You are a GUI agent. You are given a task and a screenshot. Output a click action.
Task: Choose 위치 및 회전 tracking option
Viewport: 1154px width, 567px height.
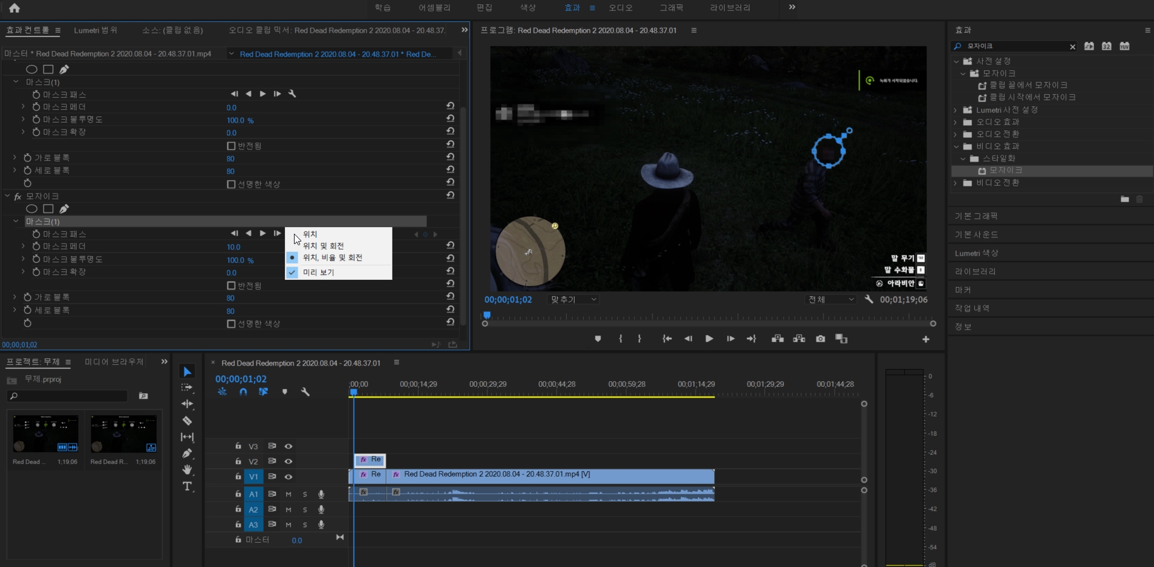(x=338, y=245)
